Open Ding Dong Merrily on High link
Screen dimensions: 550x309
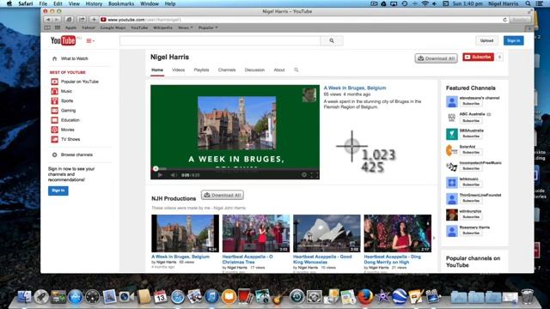coord(392,259)
